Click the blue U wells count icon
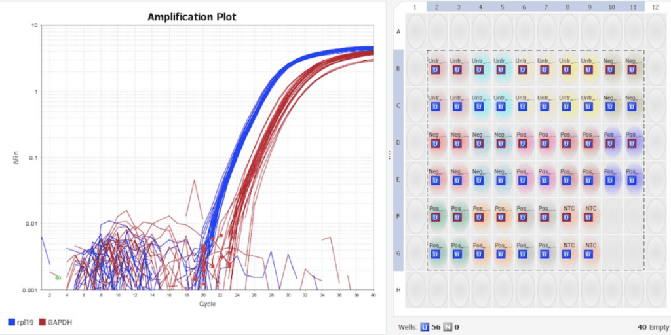Screen dimensions: 671x335 pyautogui.click(x=425, y=327)
